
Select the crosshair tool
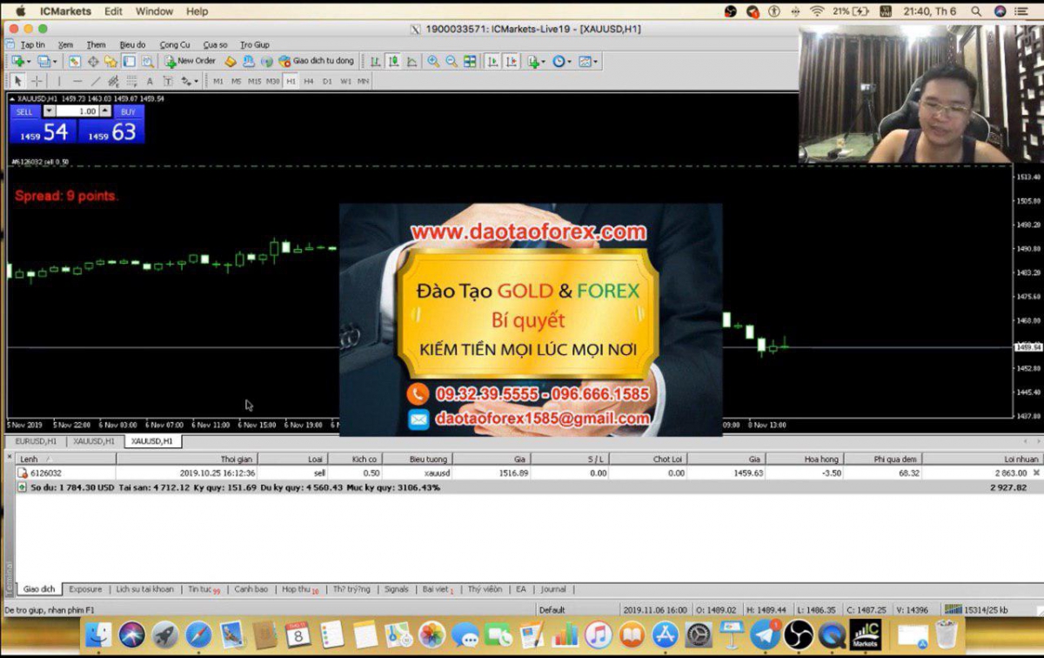pyautogui.click(x=37, y=81)
